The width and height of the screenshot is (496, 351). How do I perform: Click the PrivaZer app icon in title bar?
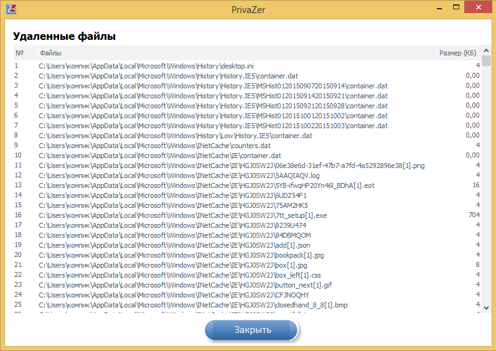pos(11,9)
